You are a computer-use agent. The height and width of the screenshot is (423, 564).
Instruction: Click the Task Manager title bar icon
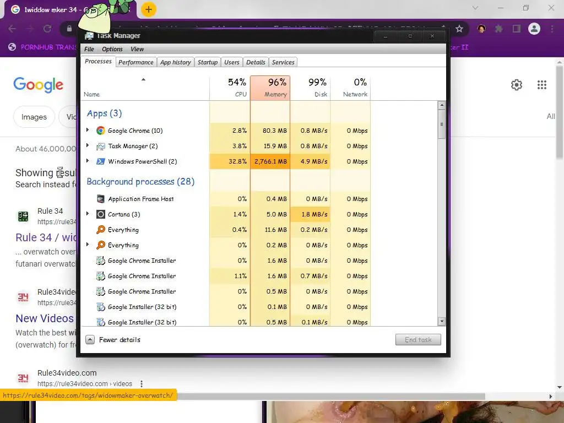coord(89,36)
